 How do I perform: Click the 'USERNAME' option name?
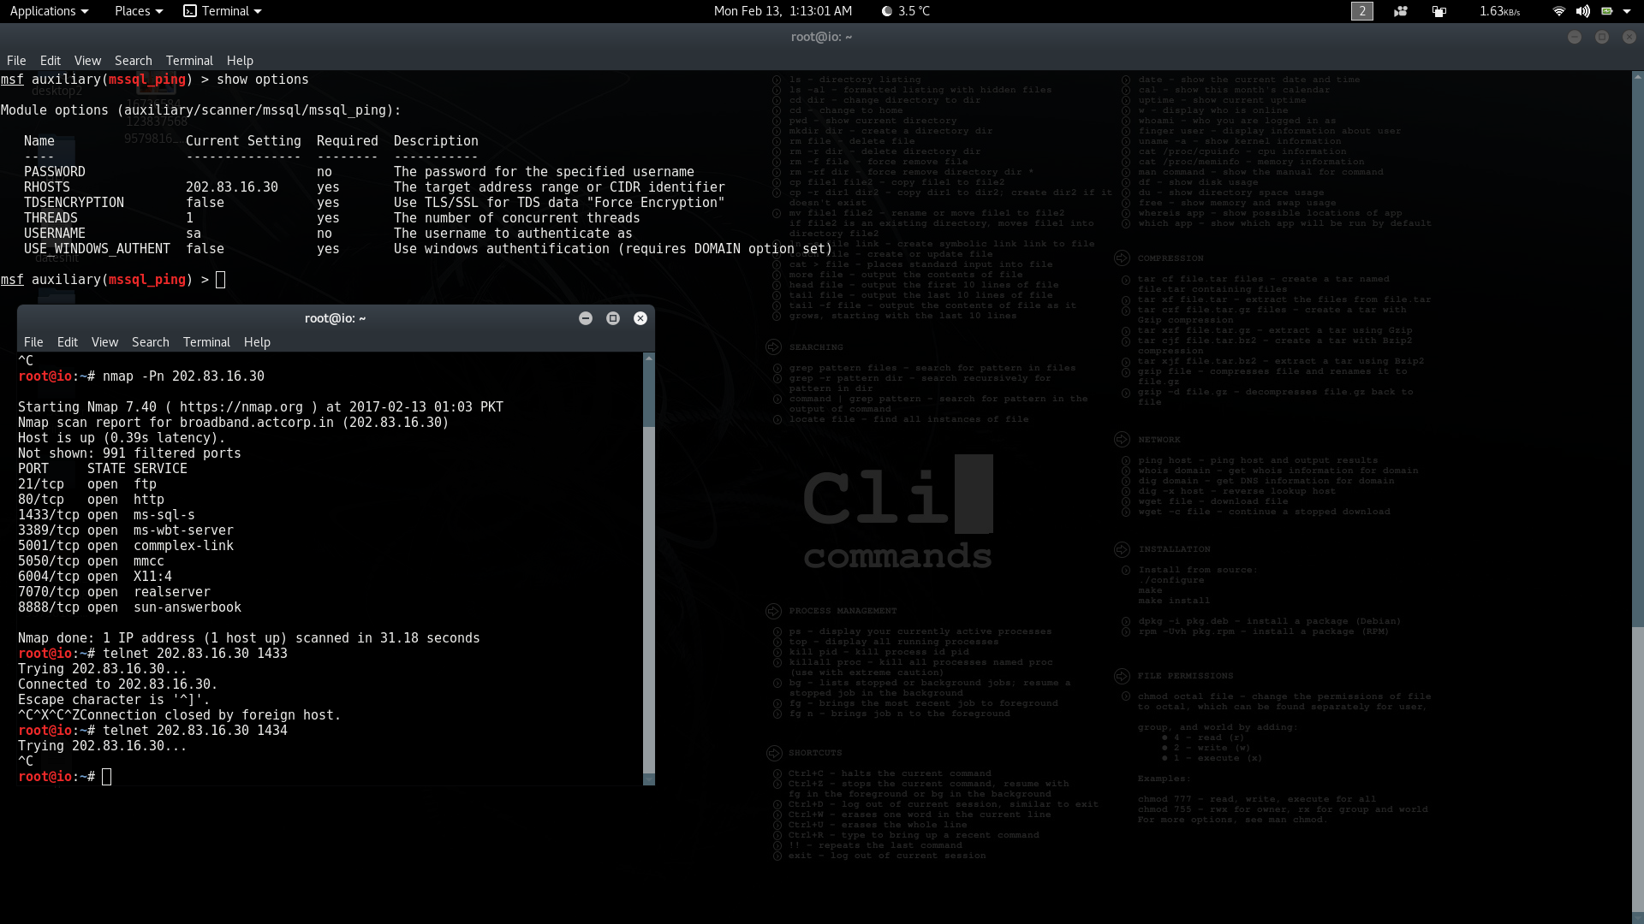[55, 234]
